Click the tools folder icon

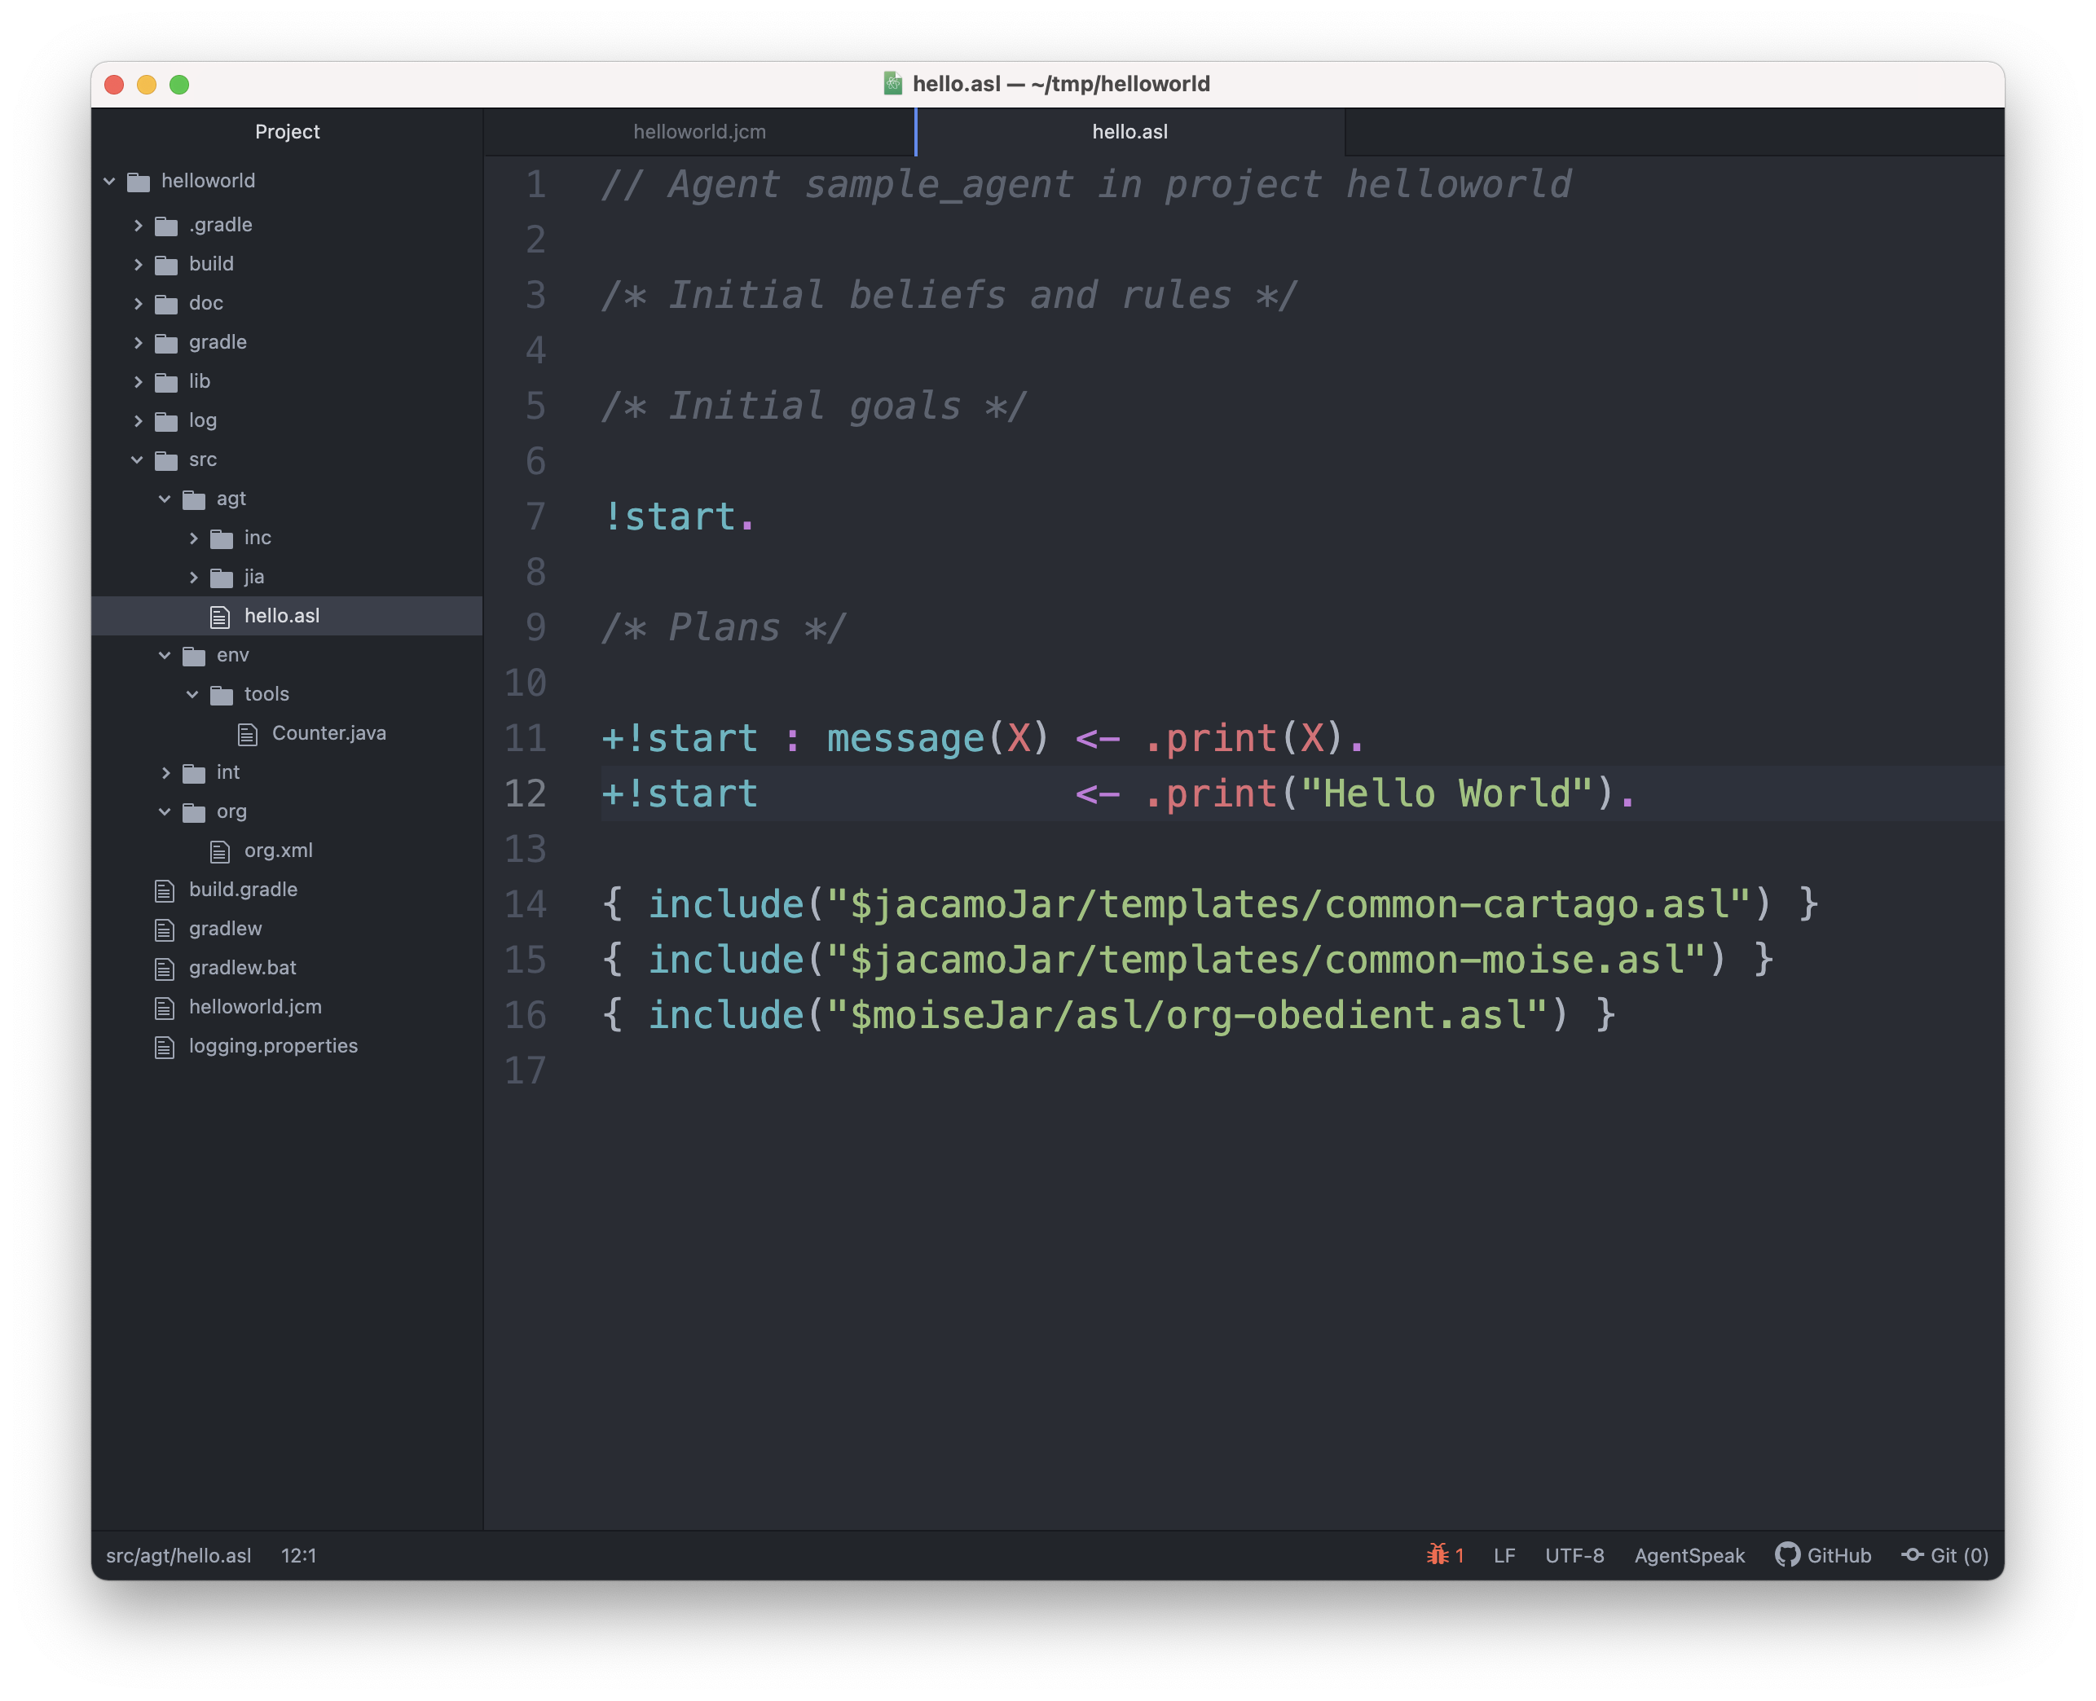pos(222,695)
